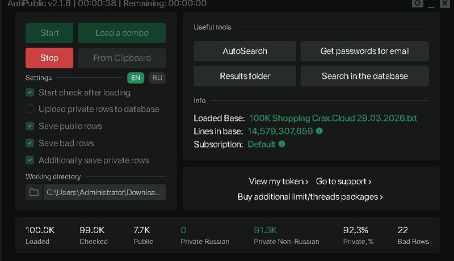Enable Upload private rows to database
The height and width of the screenshot is (261, 454).
pyautogui.click(x=30, y=109)
